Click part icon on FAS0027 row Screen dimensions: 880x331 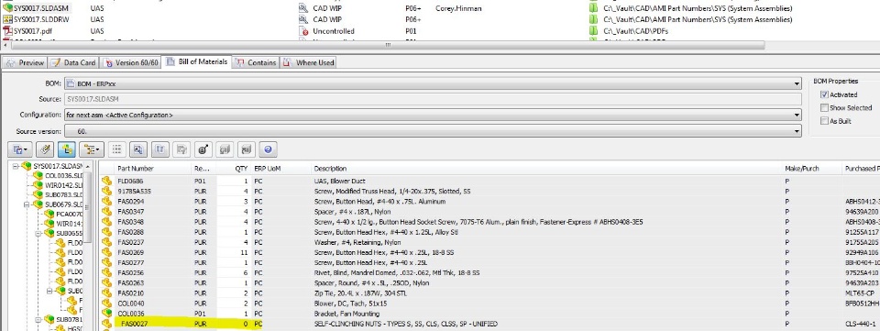pyautogui.click(x=106, y=324)
